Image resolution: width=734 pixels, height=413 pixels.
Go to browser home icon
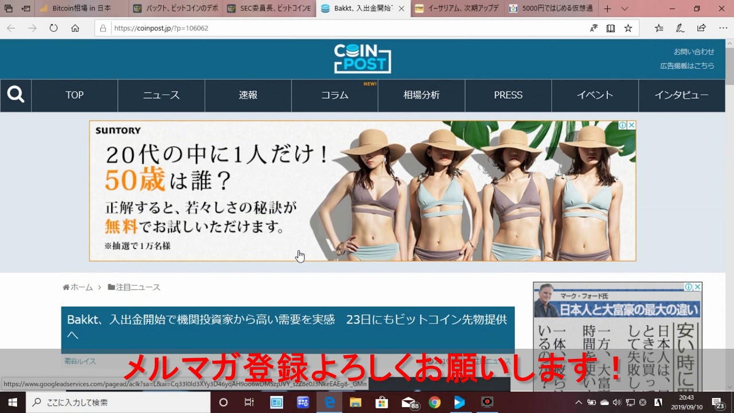coord(75,28)
